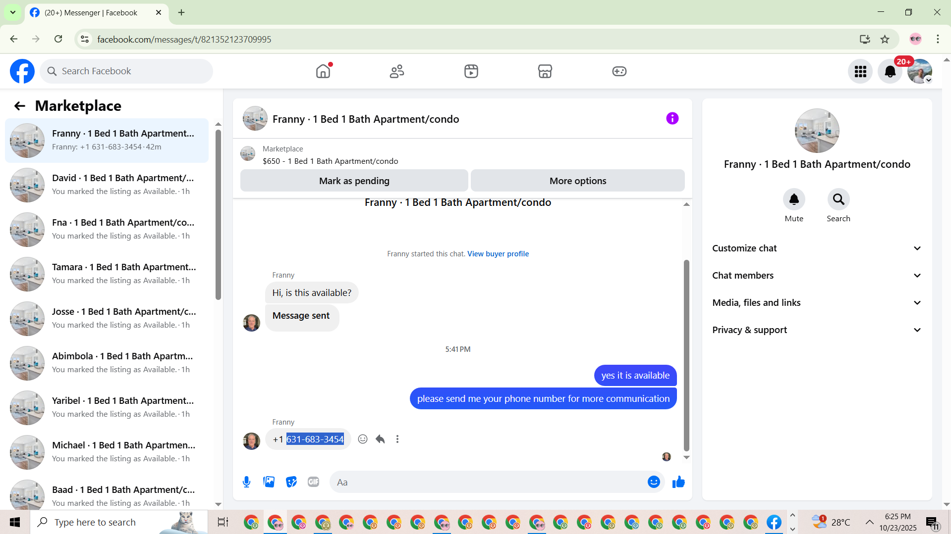Viewport: 951px width, 534px height.
Task: Open notifications bell with 20+ badge
Action: click(x=890, y=72)
